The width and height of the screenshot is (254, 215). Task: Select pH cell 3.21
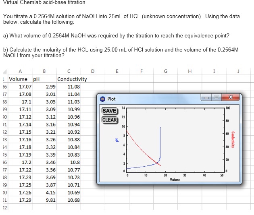(x=44, y=132)
